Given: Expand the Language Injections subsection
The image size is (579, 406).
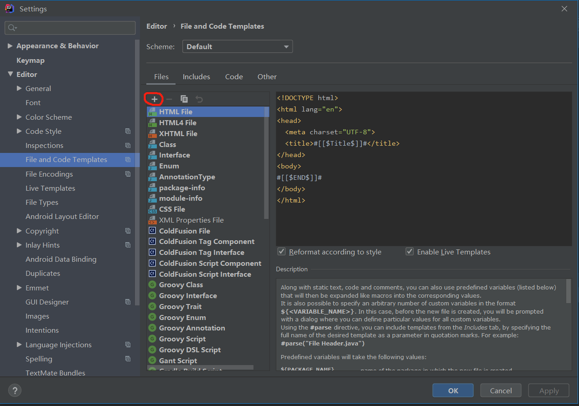Looking at the screenshot, I should 19,345.
